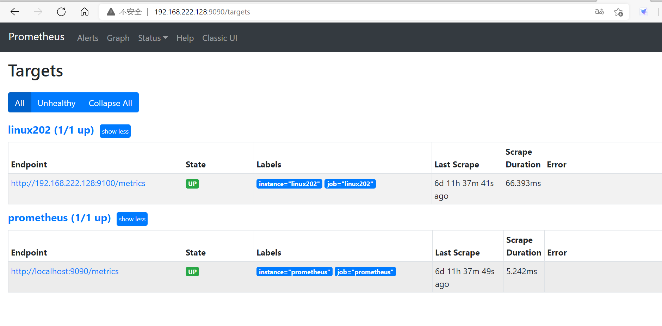This screenshot has height=326, width=662.
Task: Reload the page with the refresh icon
Action: tap(61, 12)
